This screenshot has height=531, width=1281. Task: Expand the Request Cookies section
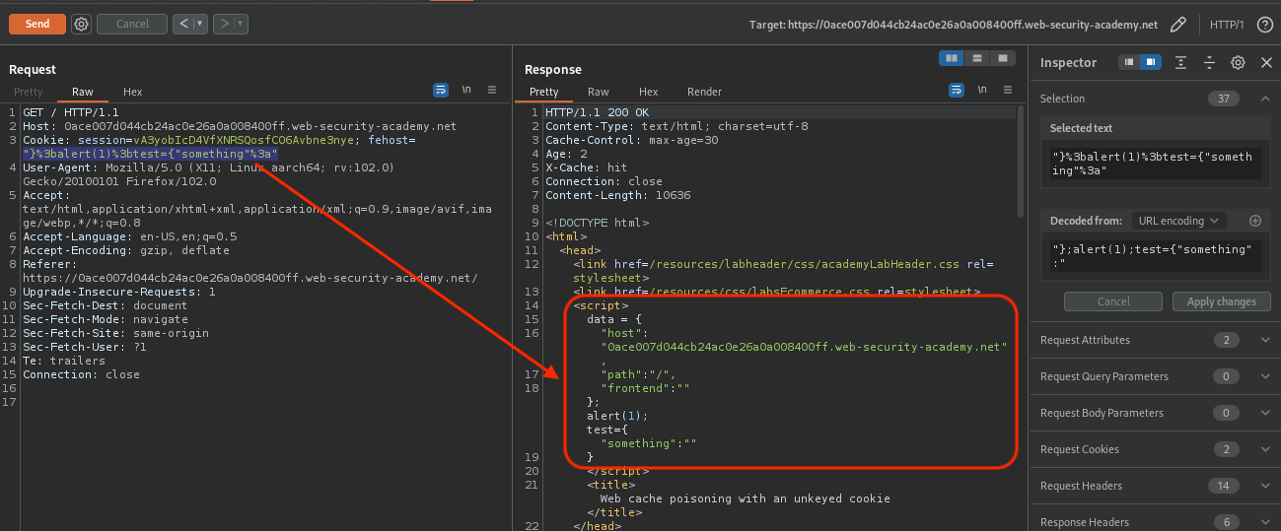[x=1265, y=449]
